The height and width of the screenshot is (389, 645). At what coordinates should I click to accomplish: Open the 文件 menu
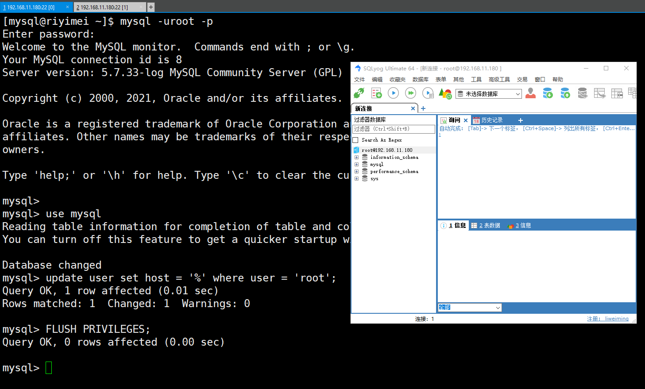pyautogui.click(x=359, y=80)
